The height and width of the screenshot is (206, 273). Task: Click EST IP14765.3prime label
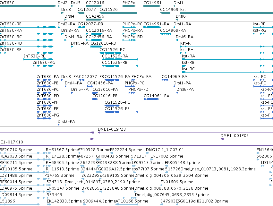tap(59, 175)
